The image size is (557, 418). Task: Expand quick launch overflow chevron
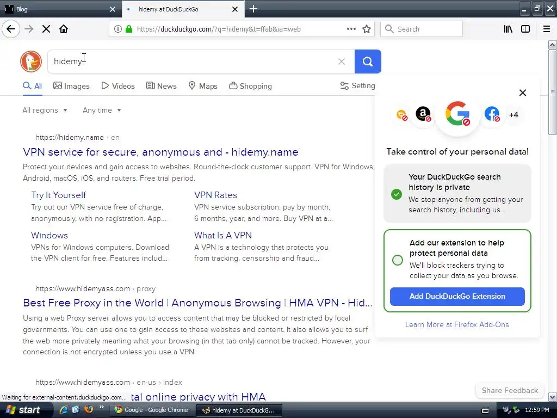[101, 407]
